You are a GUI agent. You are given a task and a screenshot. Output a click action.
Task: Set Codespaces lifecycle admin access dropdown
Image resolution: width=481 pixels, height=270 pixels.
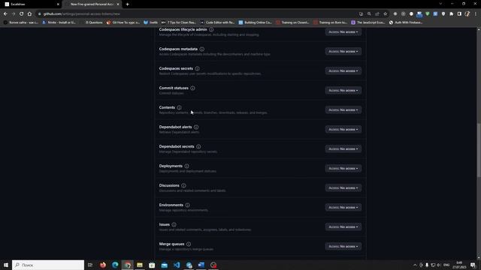(x=343, y=31)
